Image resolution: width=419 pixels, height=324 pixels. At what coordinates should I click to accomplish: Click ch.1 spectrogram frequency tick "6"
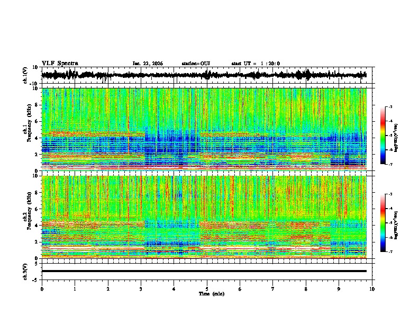tap(37, 121)
